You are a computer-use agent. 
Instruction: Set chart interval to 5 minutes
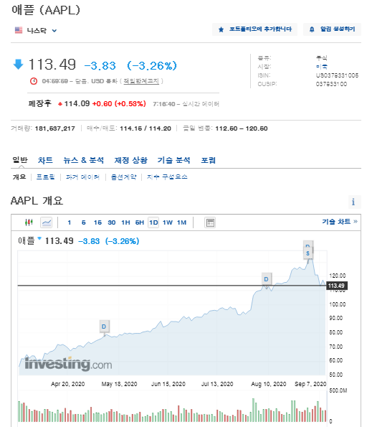[x=84, y=222]
